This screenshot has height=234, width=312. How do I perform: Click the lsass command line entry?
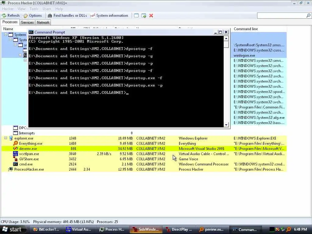[259, 123]
